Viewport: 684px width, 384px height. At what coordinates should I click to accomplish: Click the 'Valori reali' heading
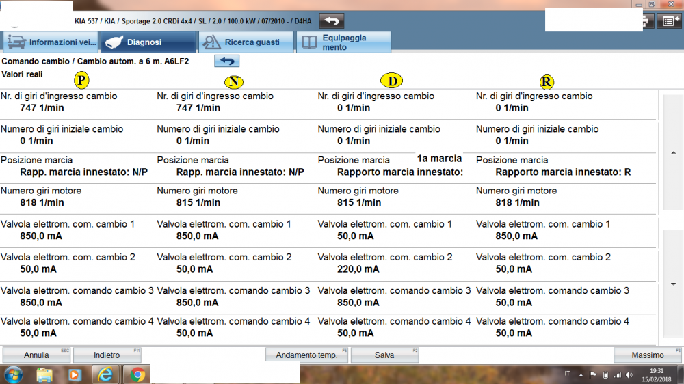coord(23,74)
